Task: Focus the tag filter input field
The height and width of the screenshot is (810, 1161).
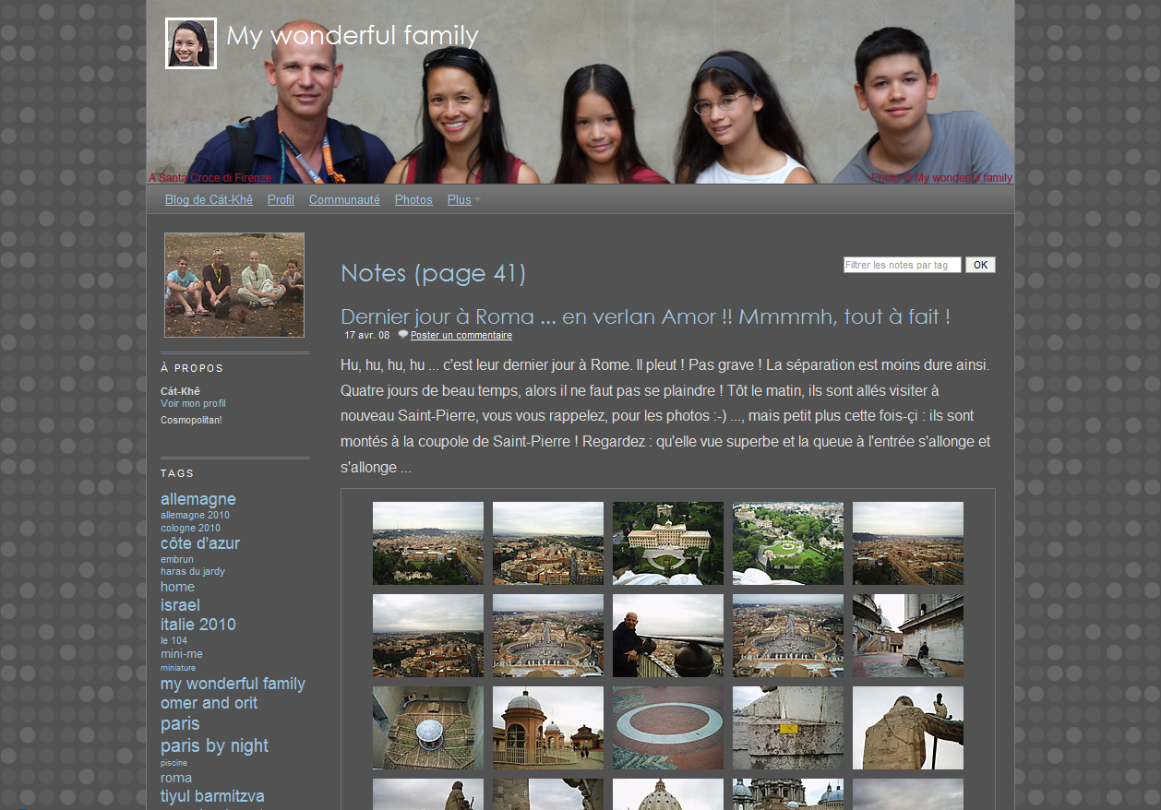Action: tap(902, 265)
